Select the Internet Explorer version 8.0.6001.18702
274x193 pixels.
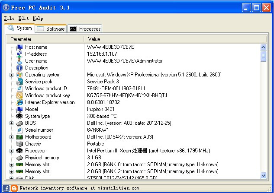pyautogui.click(x=103, y=102)
